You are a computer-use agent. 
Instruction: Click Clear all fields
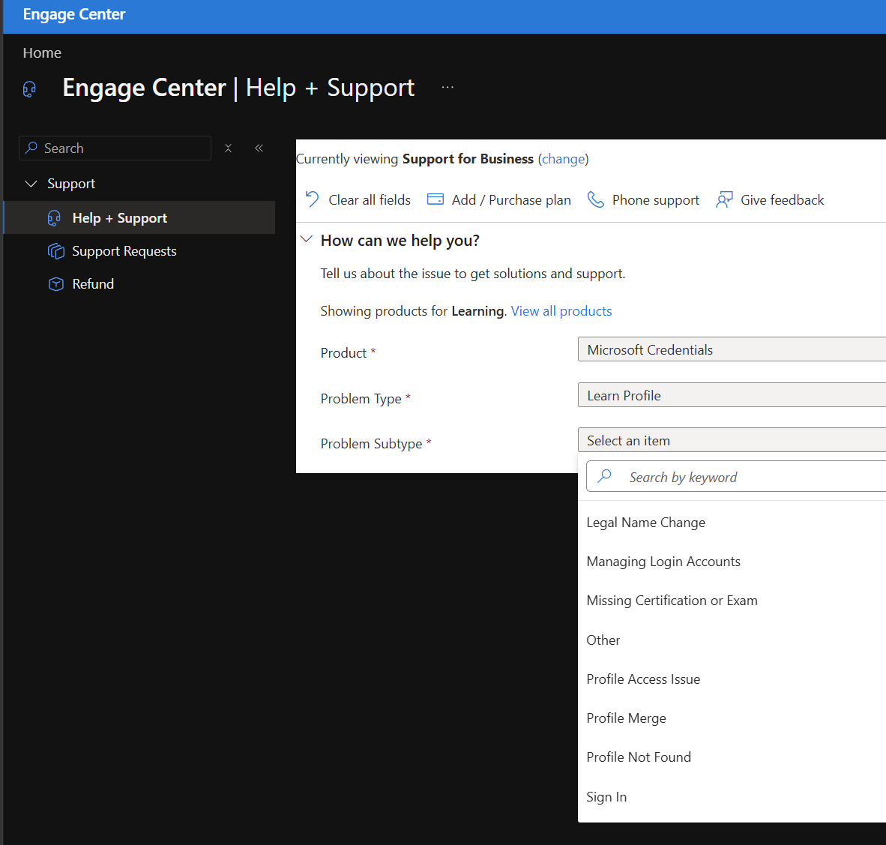tap(358, 199)
